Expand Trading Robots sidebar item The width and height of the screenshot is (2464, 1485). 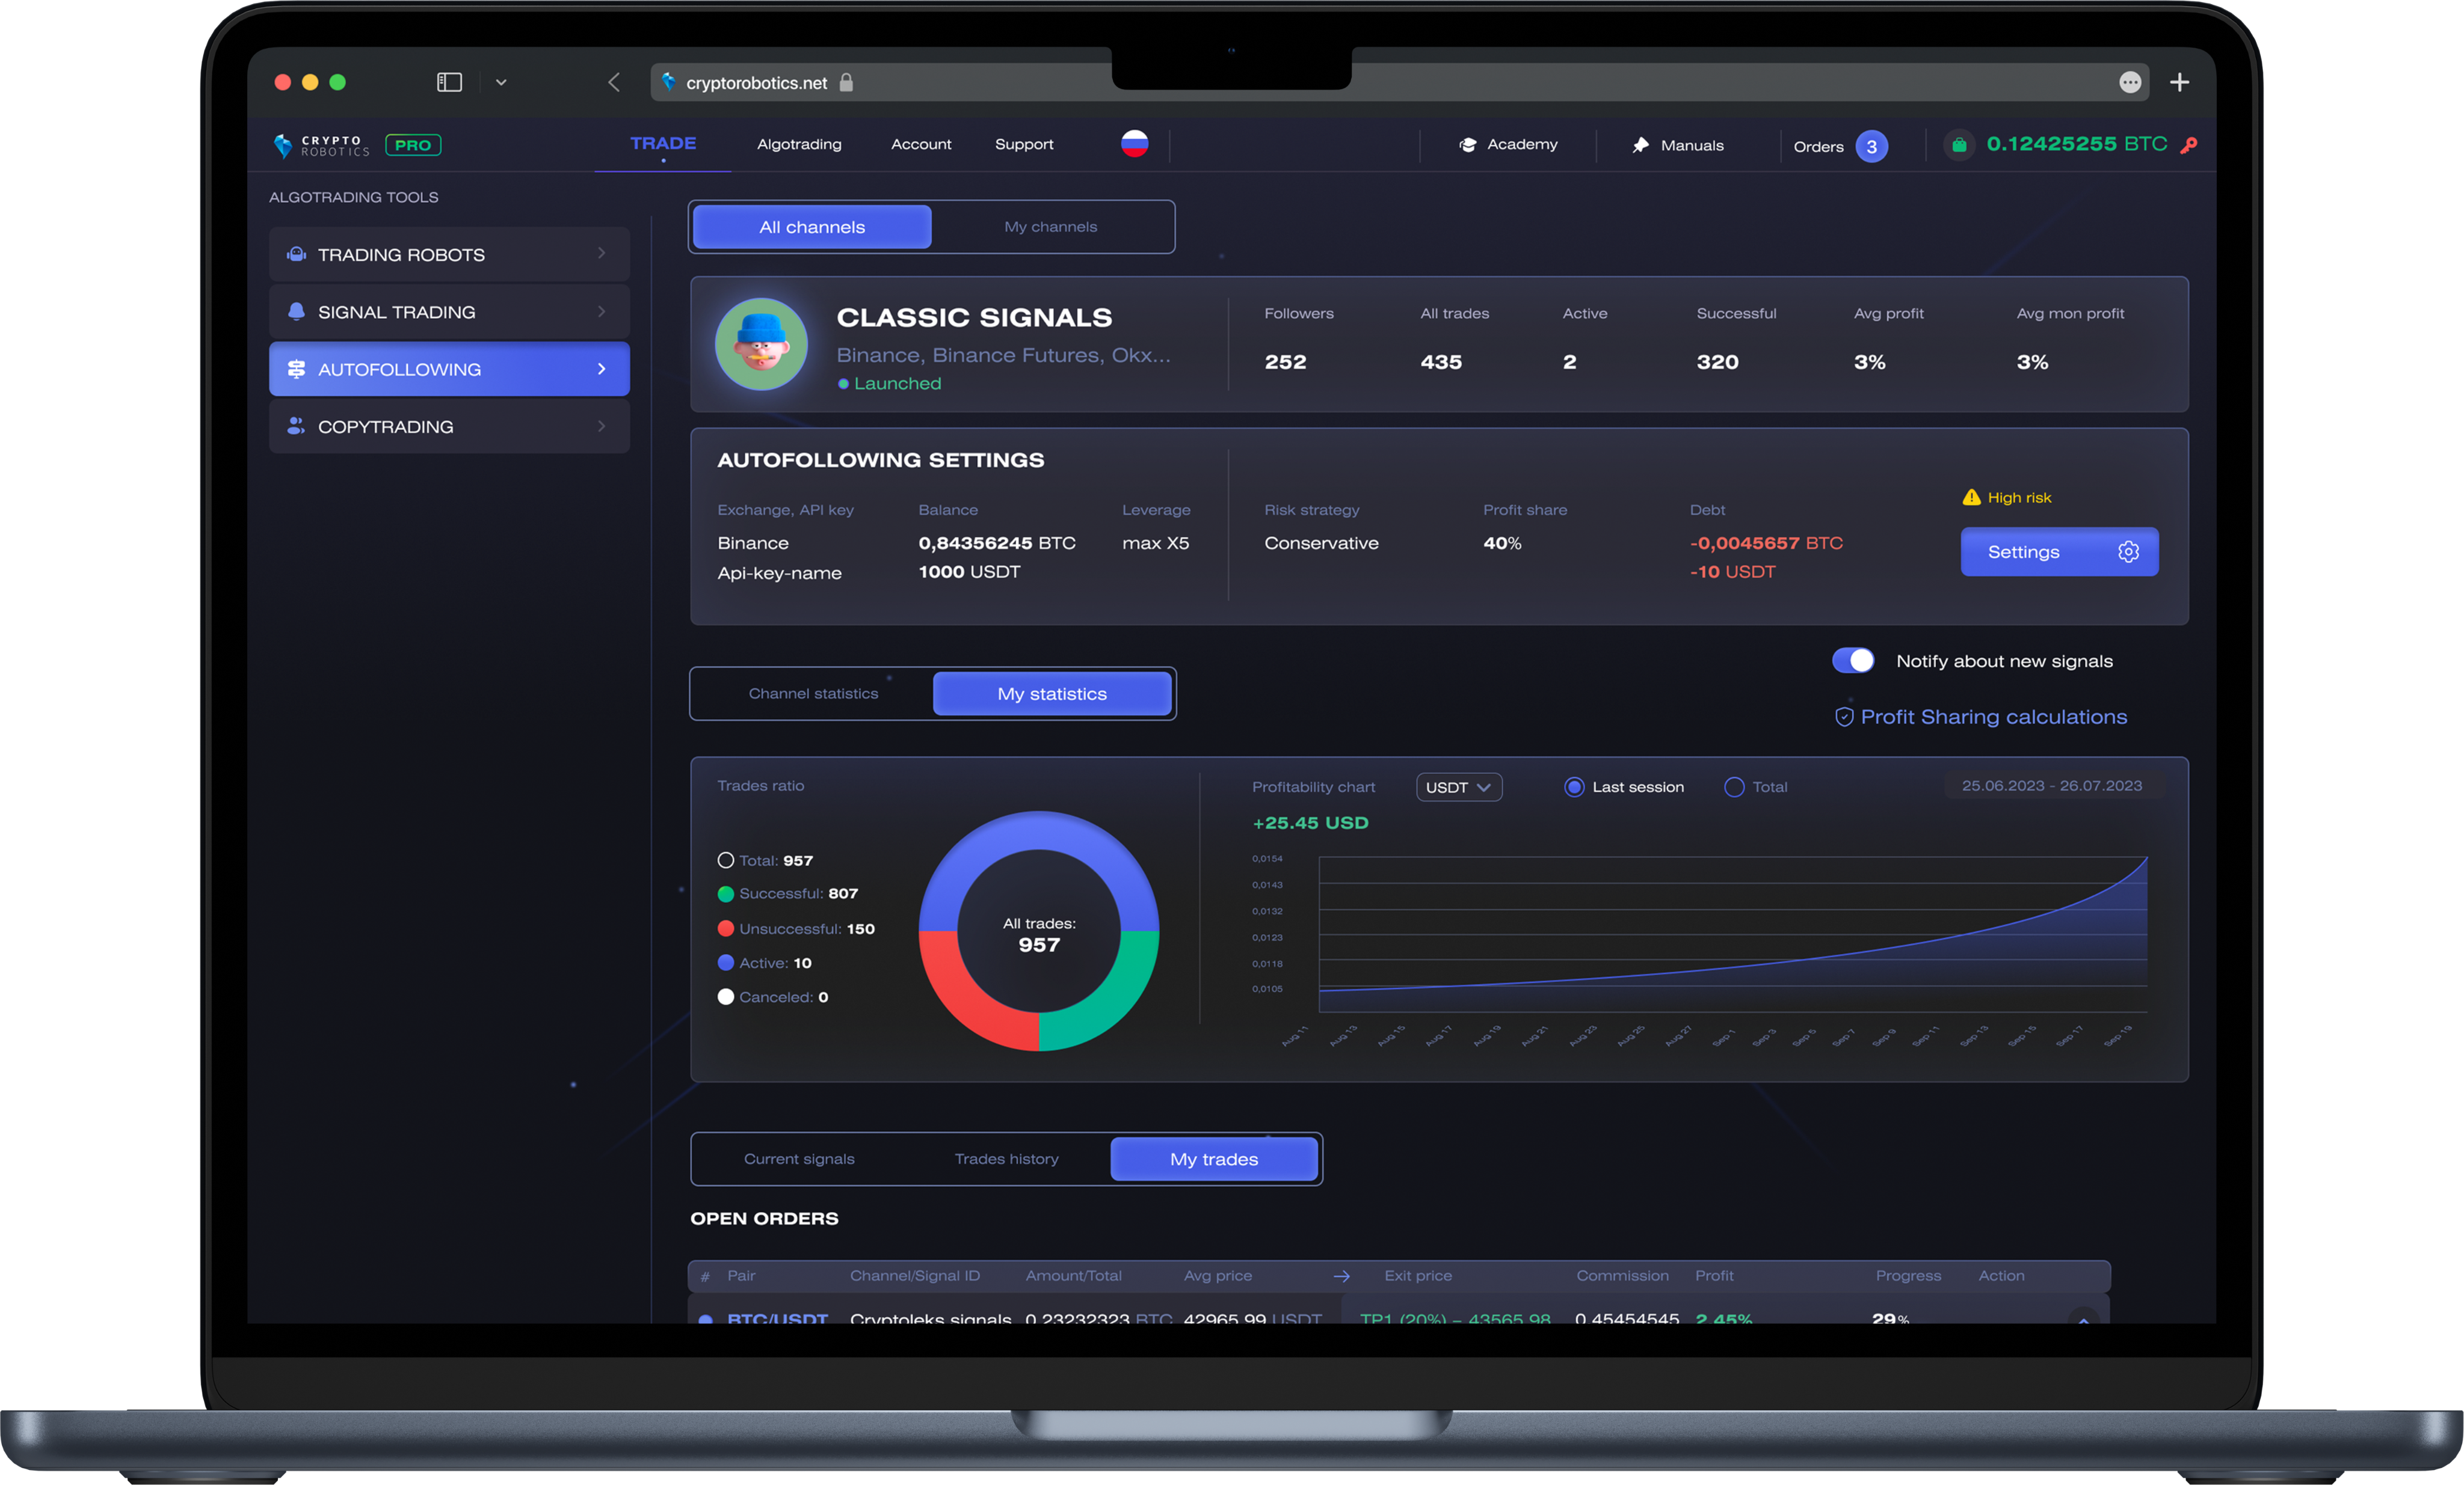[x=449, y=254]
